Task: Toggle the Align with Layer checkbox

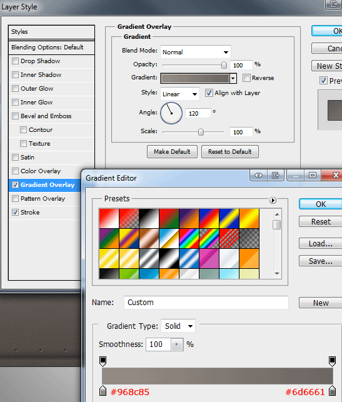Action: click(x=209, y=93)
